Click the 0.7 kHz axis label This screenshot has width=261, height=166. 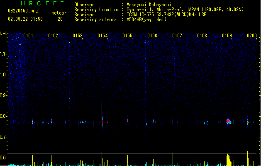click(3, 137)
